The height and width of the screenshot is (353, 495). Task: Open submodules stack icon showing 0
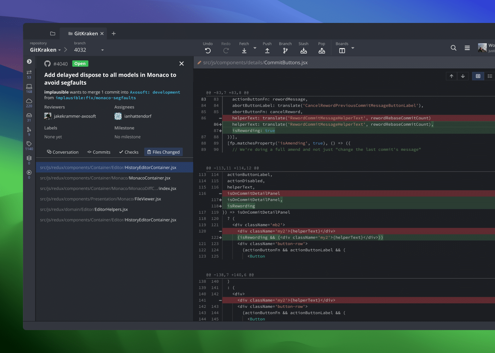pos(29,160)
